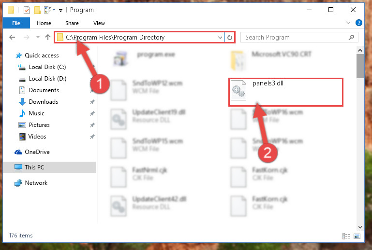Open the recent locations dropdown arrow
Screen dimensions: 372x250
pos(38,37)
